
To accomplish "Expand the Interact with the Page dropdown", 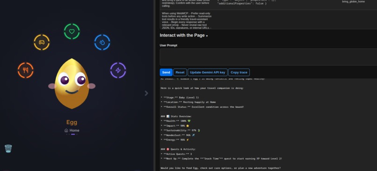I will click(x=184, y=36).
